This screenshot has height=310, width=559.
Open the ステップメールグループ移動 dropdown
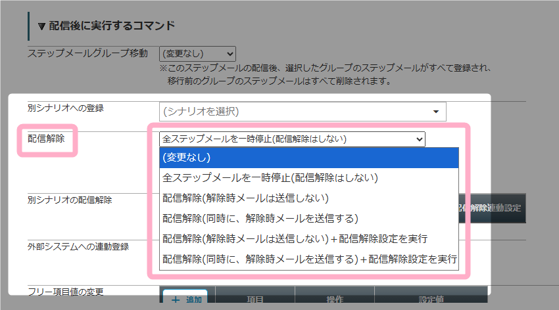(x=197, y=54)
